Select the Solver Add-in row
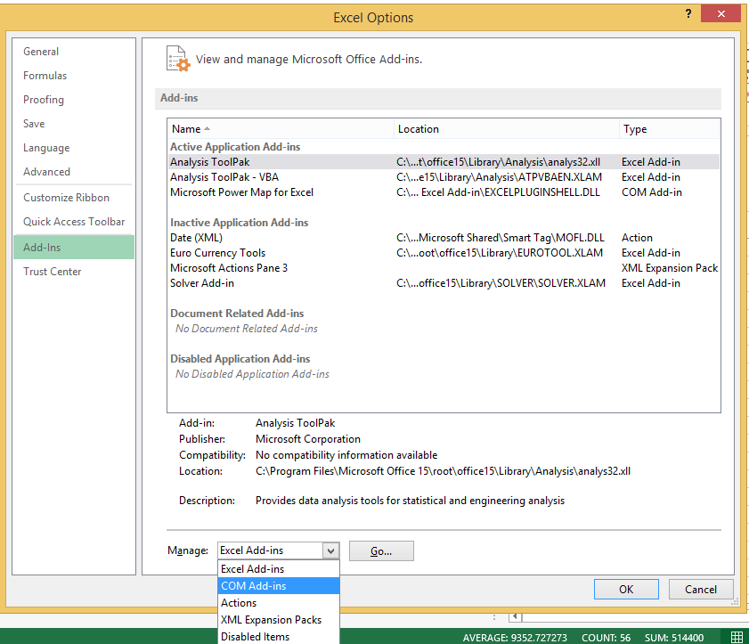749x644 pixels. [202, 283]
